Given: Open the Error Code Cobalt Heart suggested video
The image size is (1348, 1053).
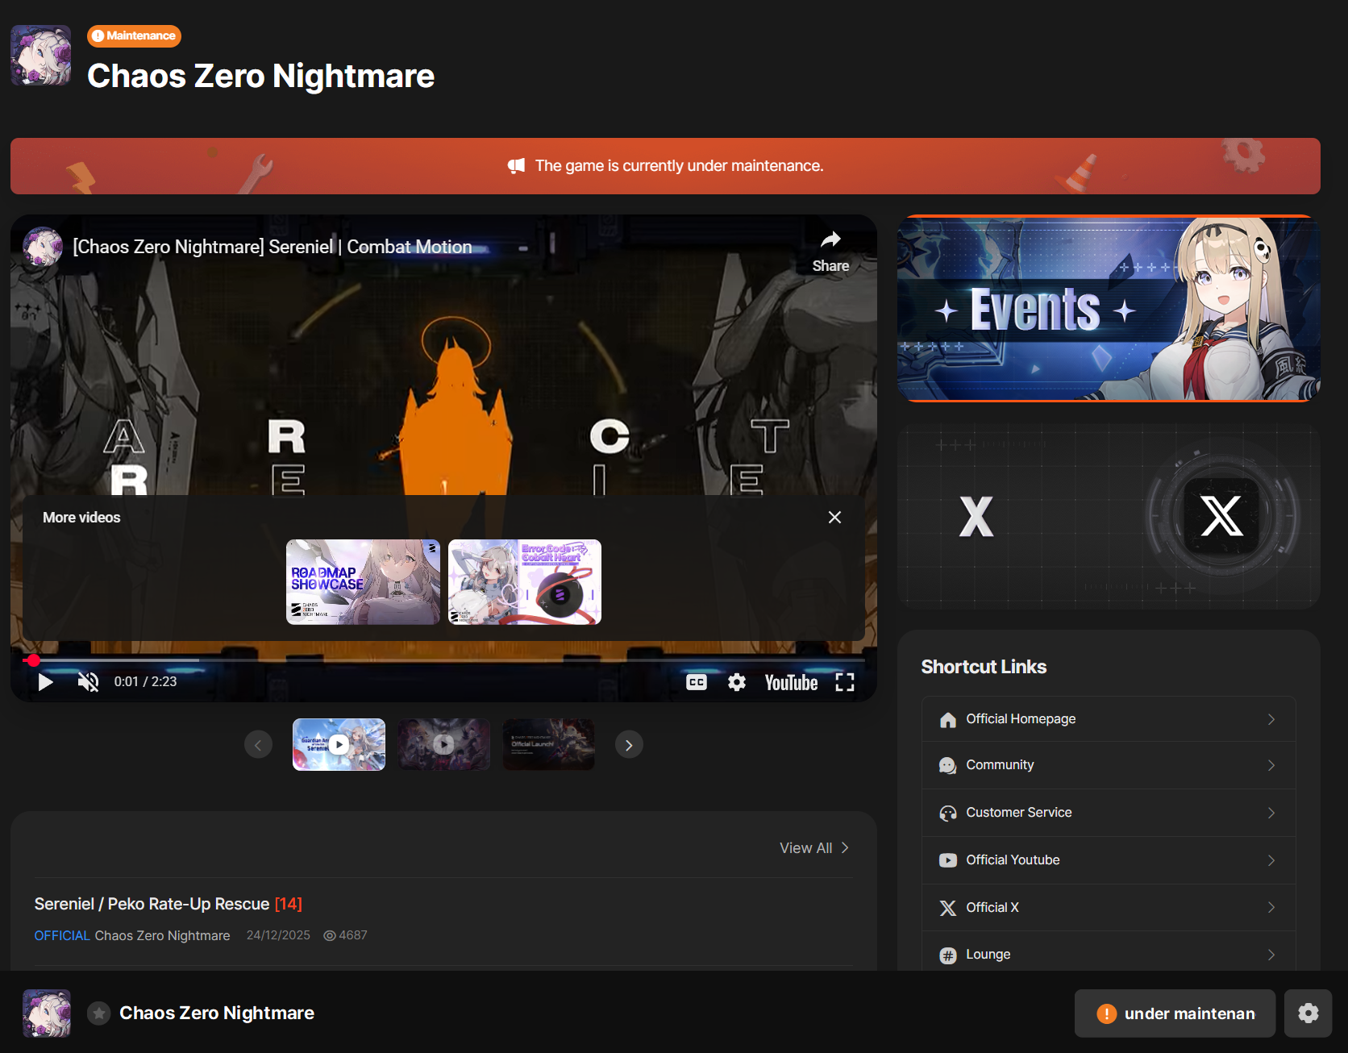Looking at the screenshot, I should coord(525,582).
